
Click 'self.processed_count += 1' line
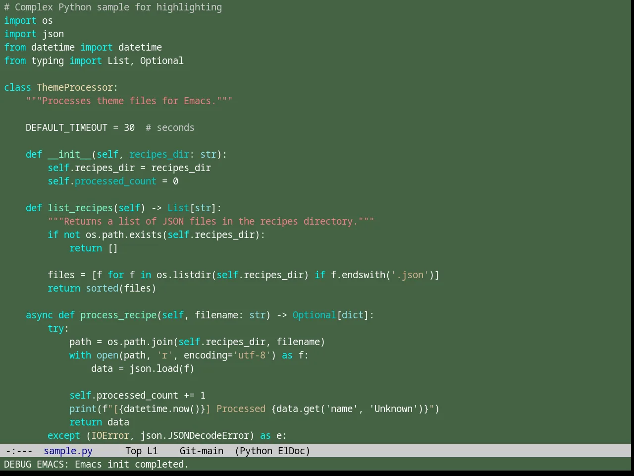[137, 395]
